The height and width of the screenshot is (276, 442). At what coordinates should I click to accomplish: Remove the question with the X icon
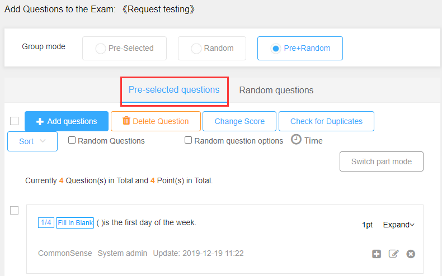pos(411,254)
